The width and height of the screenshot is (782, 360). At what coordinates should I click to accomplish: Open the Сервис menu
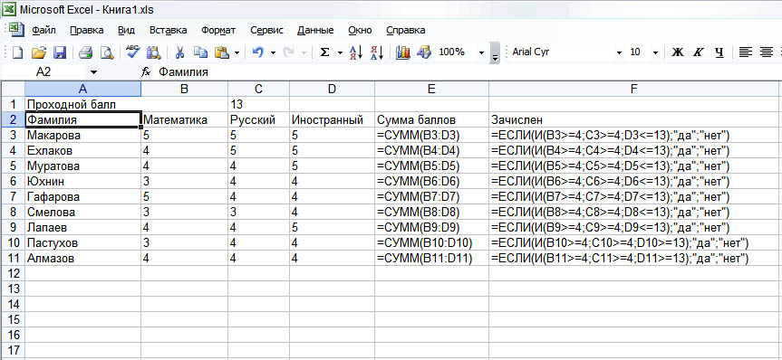pyautogui.click(x=266, y=30)
